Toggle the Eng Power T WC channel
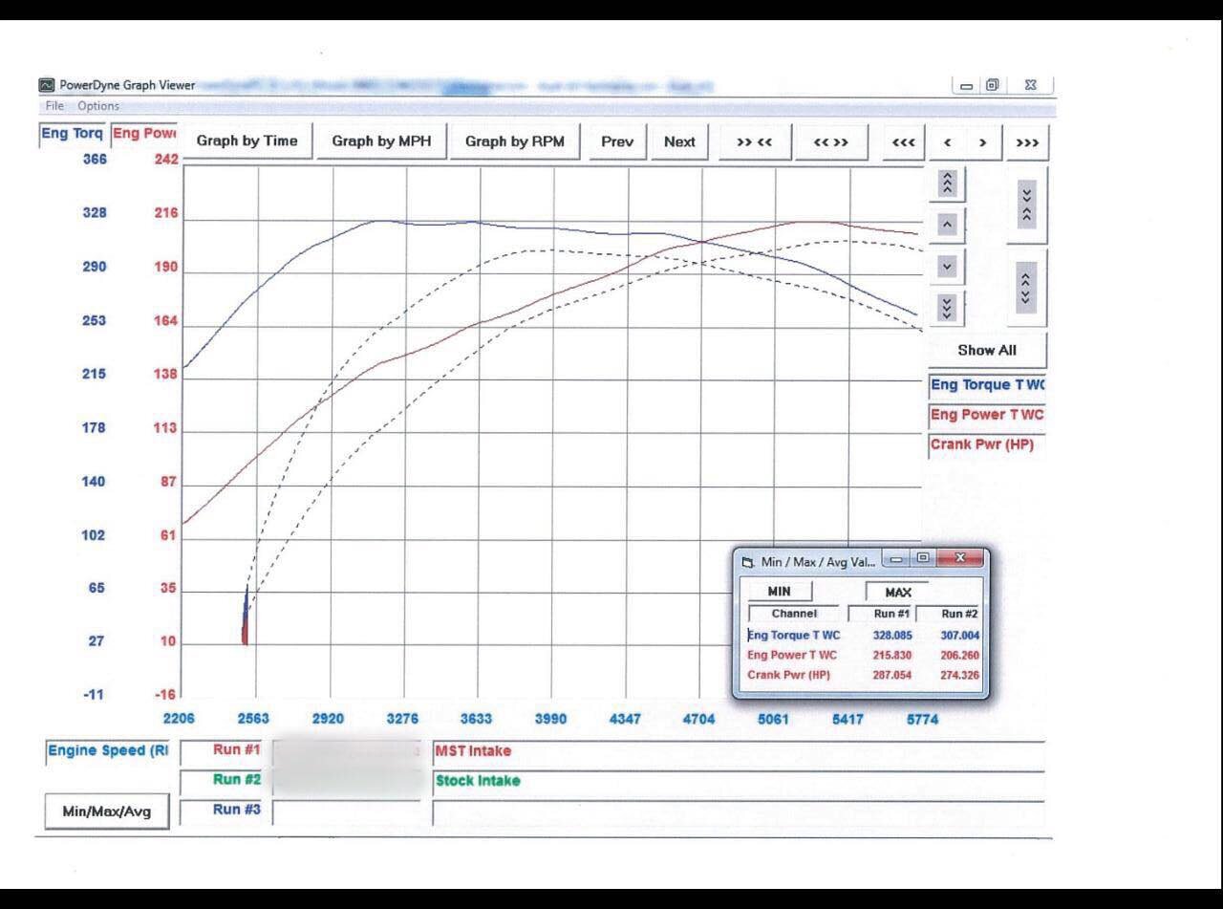1223x909 pixels. (x=986, y=415)
